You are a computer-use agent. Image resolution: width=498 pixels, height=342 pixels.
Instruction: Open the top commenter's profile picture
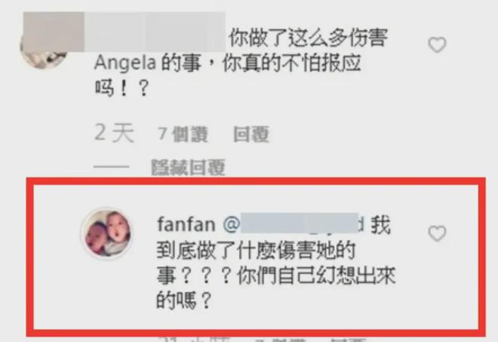tap(45, 51)
